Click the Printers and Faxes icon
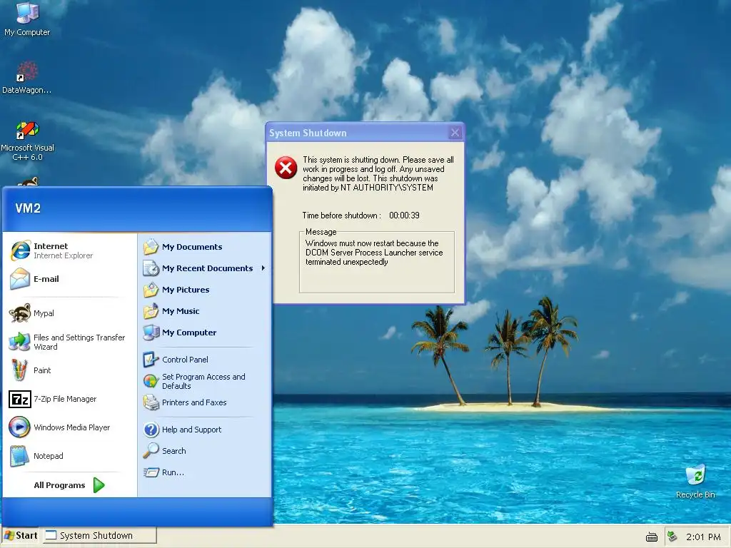The width and height of the screenshot is (731, 548). [x=151, y=402]
